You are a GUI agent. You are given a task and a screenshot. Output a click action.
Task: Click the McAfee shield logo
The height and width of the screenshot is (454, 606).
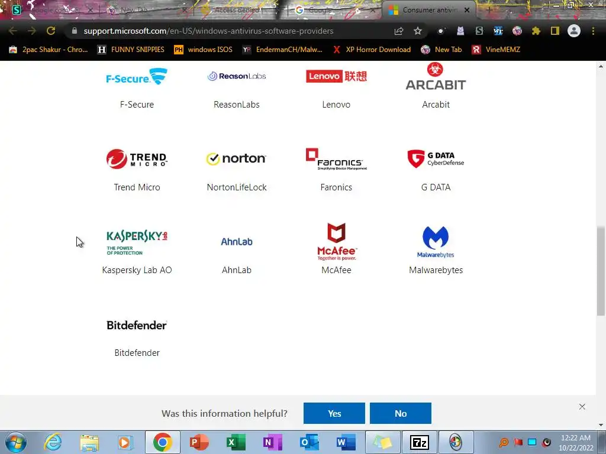tap(336, 242)
